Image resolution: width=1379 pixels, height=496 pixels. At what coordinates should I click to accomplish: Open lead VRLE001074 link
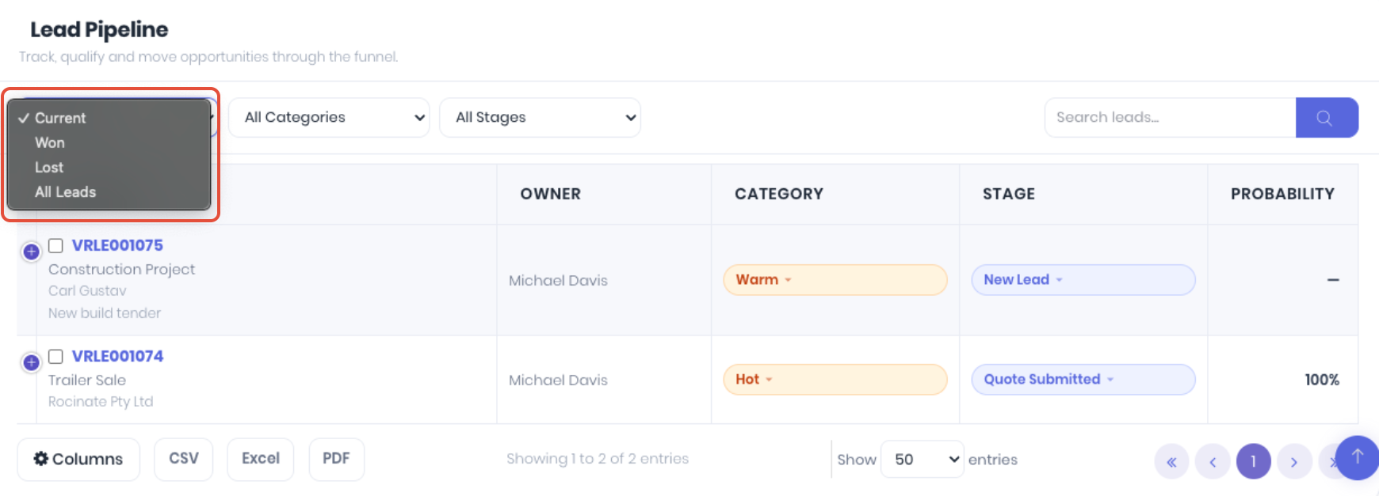pyautogui.click(x=117, y=356)
